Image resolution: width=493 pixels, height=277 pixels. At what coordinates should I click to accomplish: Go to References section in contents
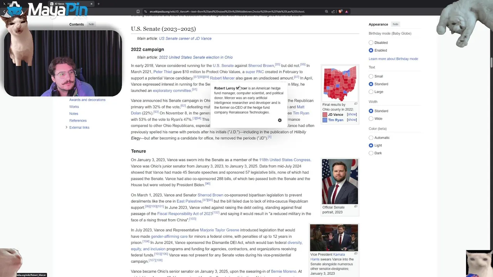pyautogui.click(x=78, y=121)
